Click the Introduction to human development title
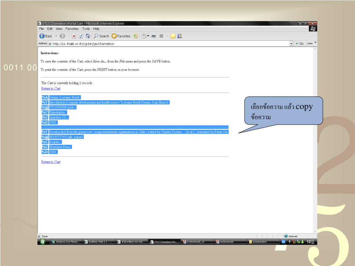The image size is (355, 266). (x=109, y=103)
